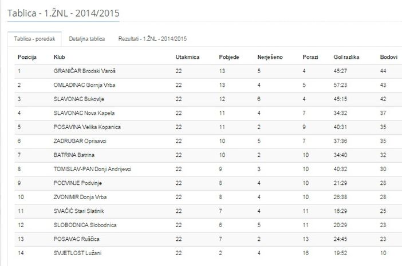402x266 pixels.
Task: Click the Utakmica column header
Action: (187, 57)
